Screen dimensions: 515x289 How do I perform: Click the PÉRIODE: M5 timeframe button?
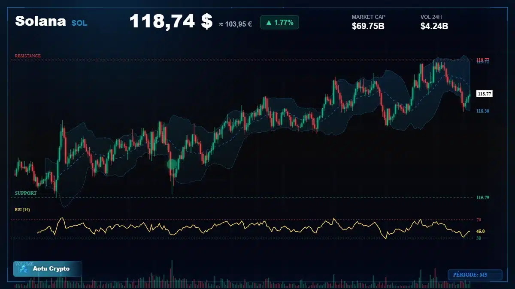(x=475, y=275)
